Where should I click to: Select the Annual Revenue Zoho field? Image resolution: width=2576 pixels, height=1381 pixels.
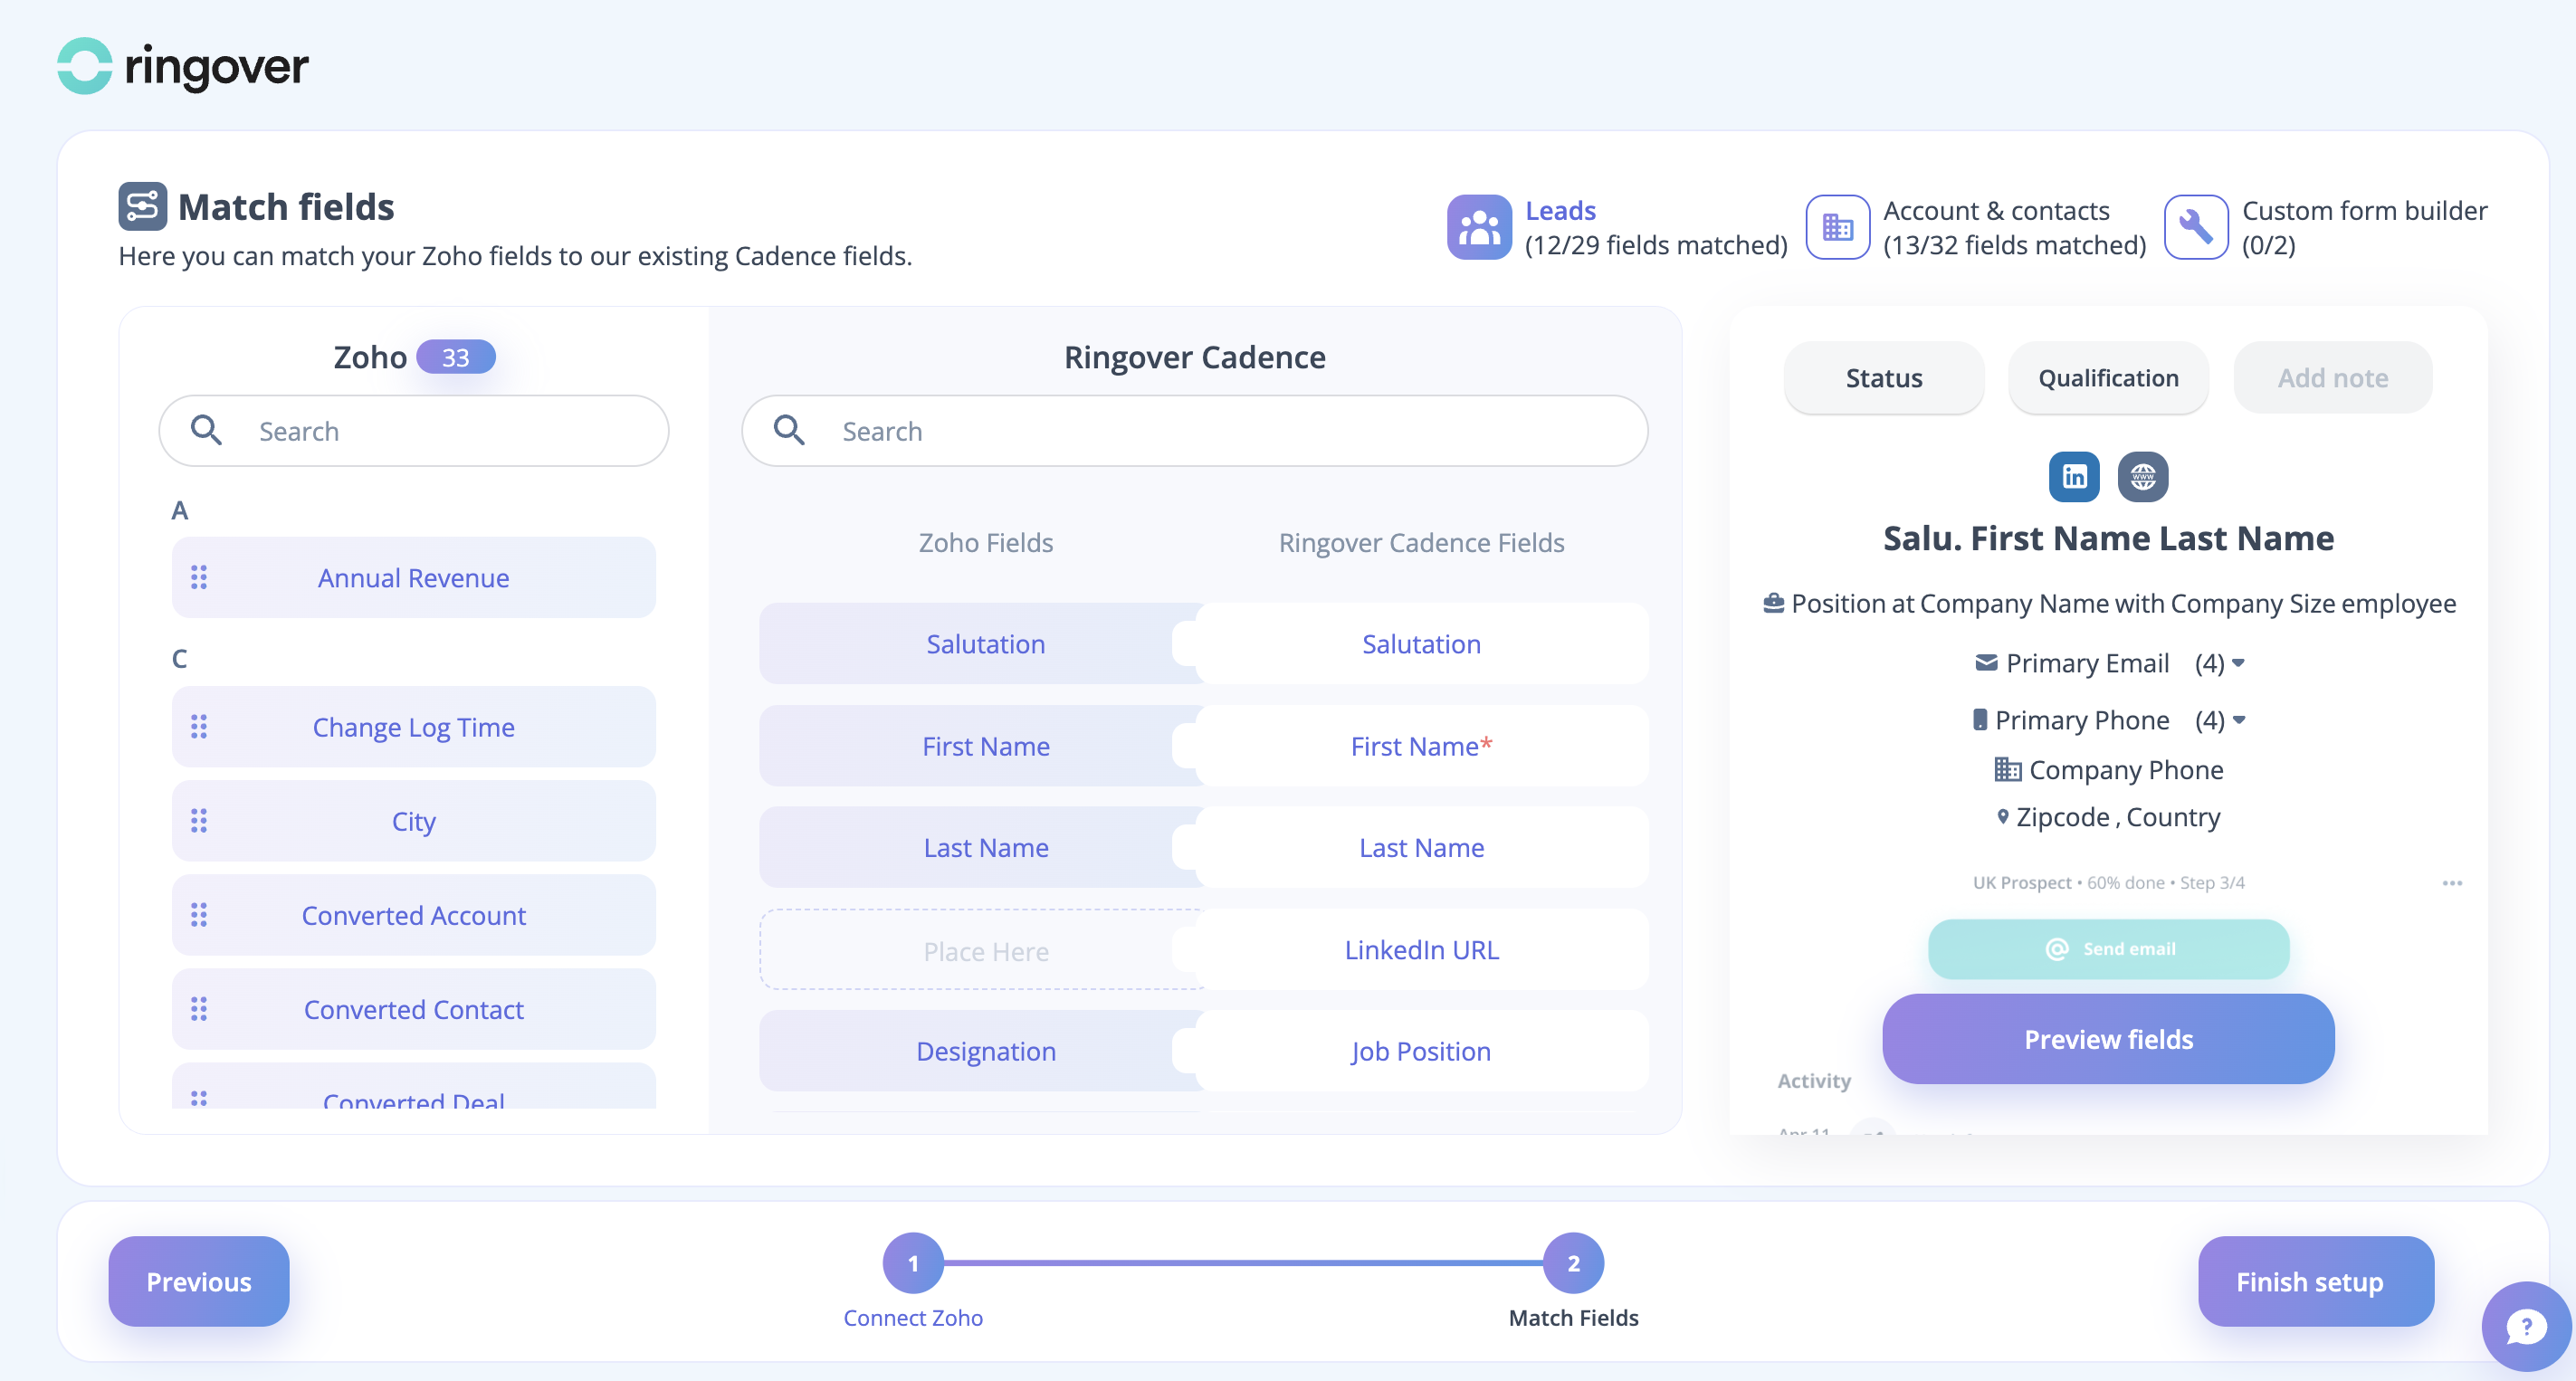click(x=414, y=577)
